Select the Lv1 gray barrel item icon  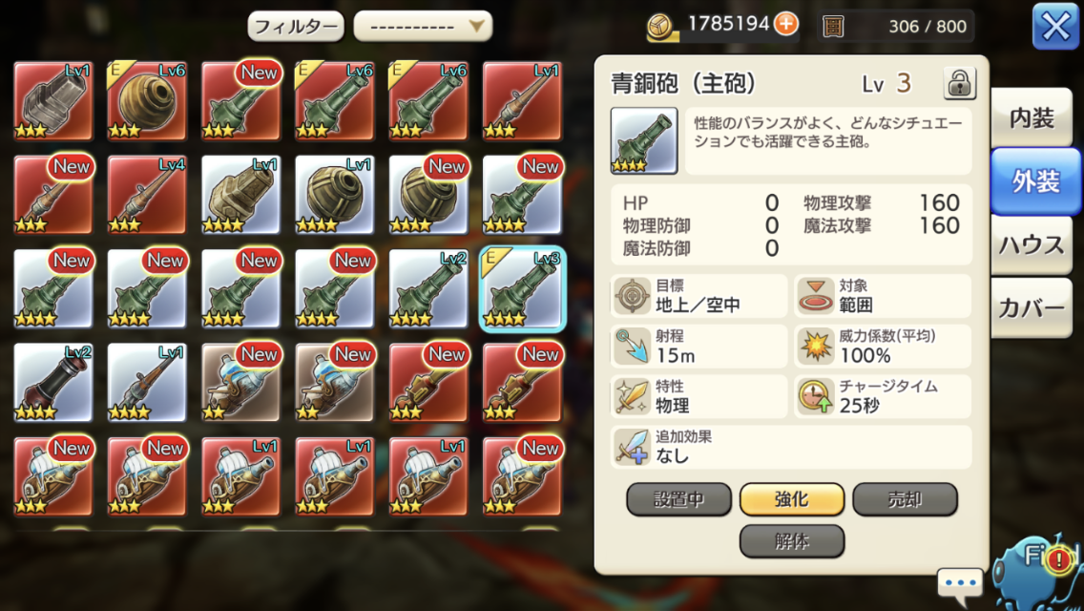[x=53, y=101]
